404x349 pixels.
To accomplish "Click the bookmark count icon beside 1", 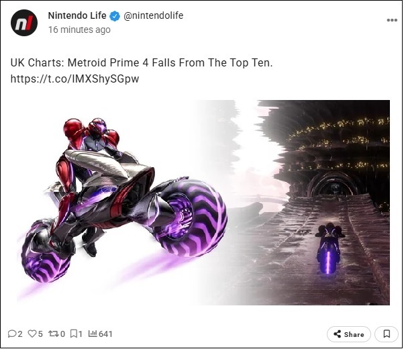I will pos(74,334).
